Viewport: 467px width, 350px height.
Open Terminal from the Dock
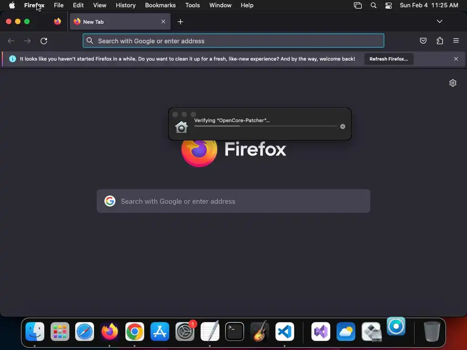(x=235, y=332)
